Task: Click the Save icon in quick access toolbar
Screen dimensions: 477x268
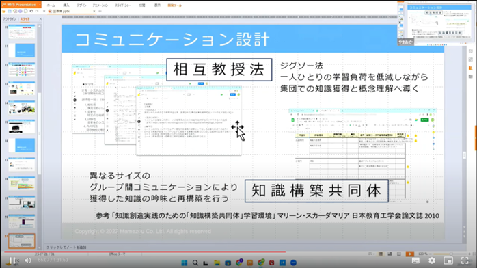Action: point(10,11)
